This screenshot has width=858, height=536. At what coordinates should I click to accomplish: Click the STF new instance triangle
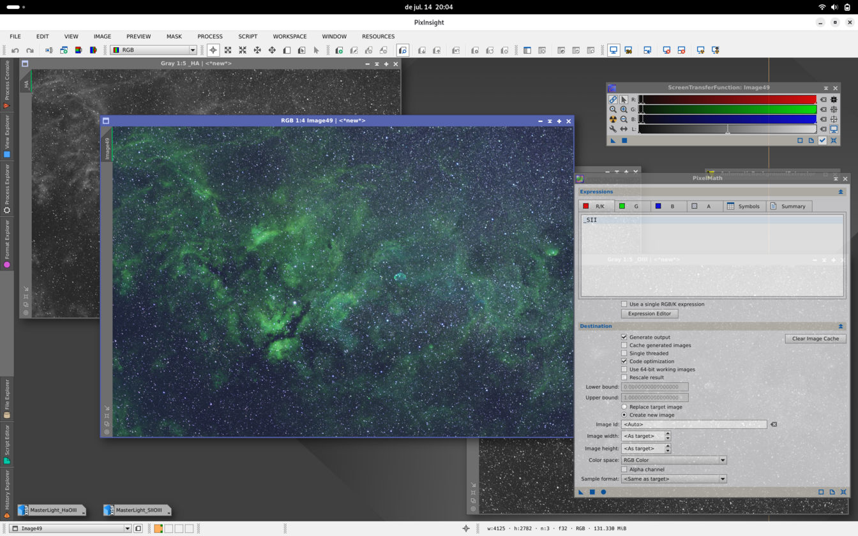point(613,140)
